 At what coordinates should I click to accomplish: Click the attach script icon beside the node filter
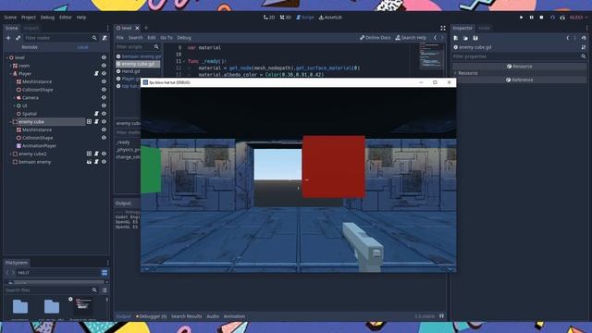(105, 38)
